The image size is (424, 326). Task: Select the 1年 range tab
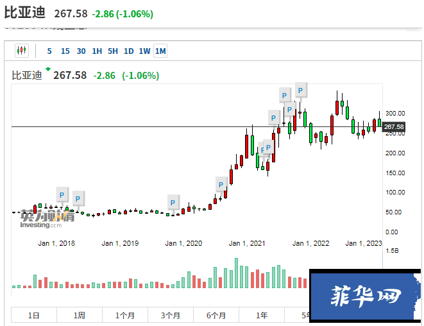(x=262, y=315)
